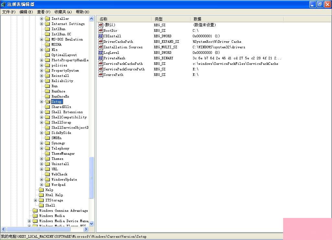Click the tree horizontal scroll left arrow
The height and width of the screenshot is (240, 332).
(x=3, y=229)
